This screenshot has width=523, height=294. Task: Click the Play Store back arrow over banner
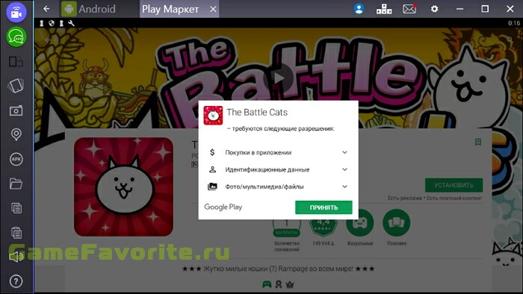pos(48,40)
